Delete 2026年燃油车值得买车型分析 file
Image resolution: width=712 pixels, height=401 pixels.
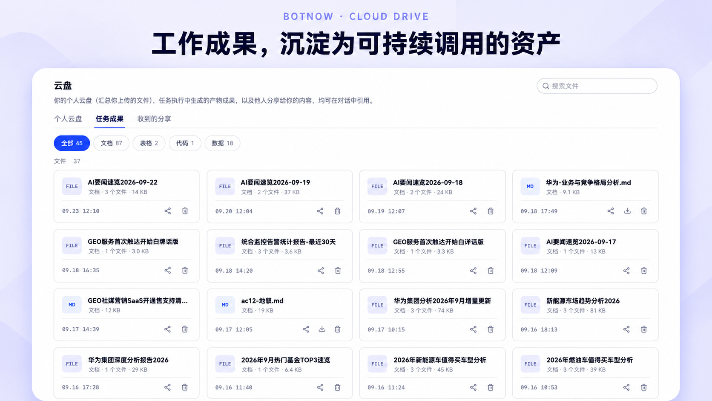[x=644, y=387]
